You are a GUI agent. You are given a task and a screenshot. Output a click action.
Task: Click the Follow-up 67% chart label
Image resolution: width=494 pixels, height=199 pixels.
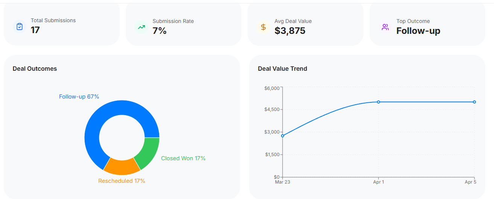click(x=79, y=97)
